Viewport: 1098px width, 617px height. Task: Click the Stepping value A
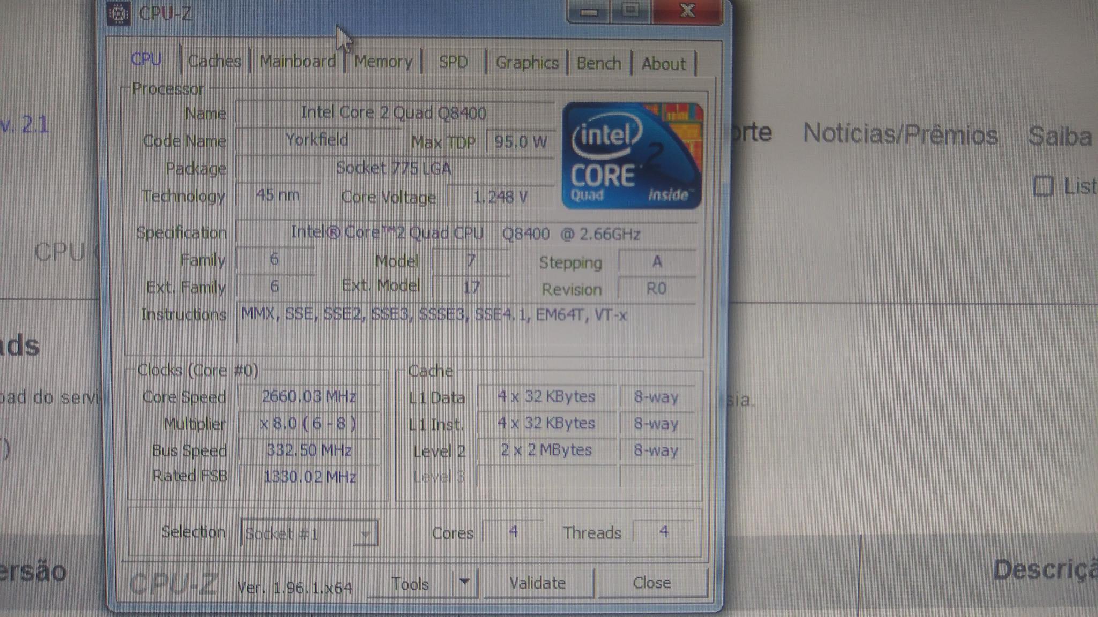point(657,261)
